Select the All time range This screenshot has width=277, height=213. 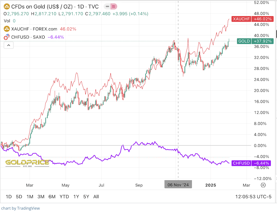[96, 197]
